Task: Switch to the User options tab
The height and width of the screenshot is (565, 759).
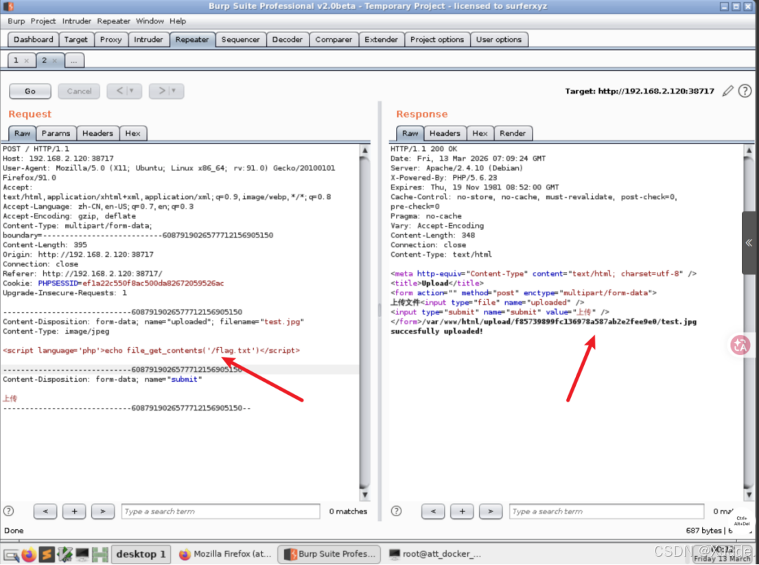Action: [x=499, y=40]
